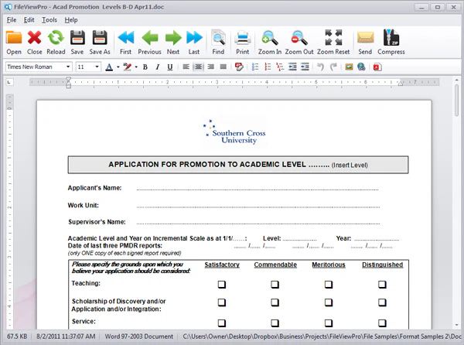This screenshot has width=464, height=345.
Task: Click the Zoom Reset button
Action: pyautogui.click(x=333, y=43)
